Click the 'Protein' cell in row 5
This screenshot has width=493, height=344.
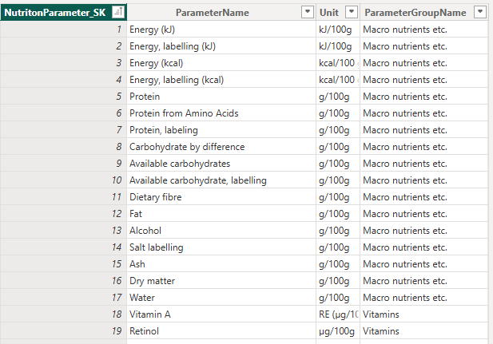click(221, 97)
